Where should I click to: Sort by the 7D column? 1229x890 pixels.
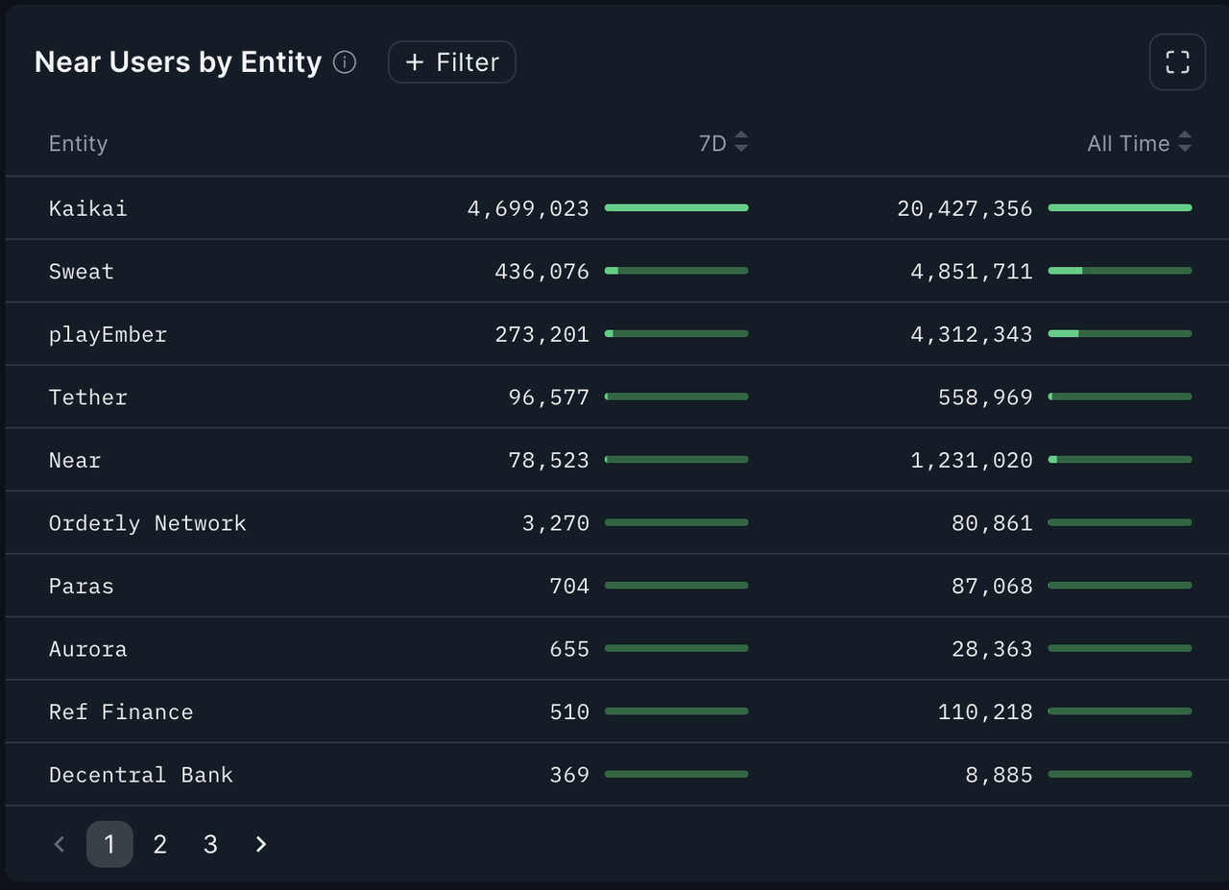(x=723, y=143)
